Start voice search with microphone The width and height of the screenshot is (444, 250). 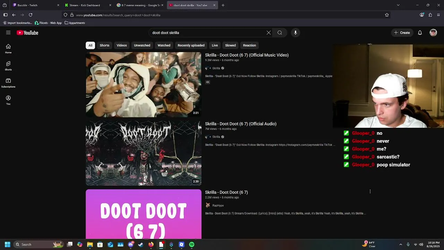[x=296, y=33]
